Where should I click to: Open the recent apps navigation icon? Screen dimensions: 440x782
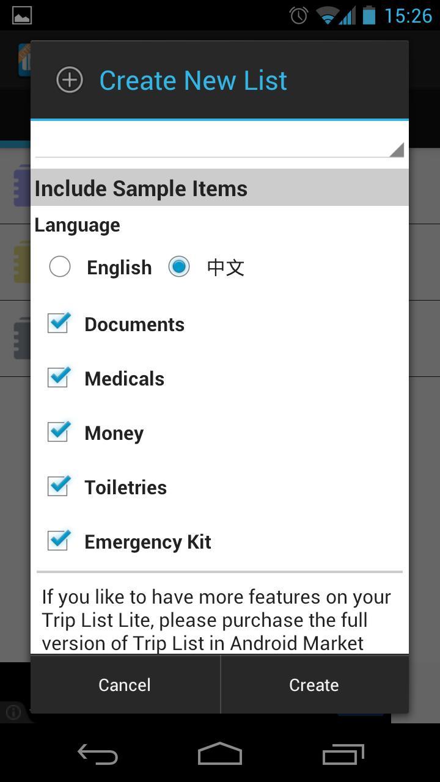tap(343, 755)
